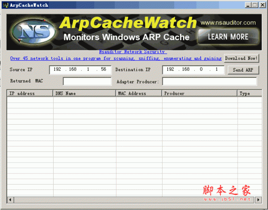The width and height of the screenshot is (268, 210).
Task: Sort by IP address column header
Action: (x=30, y=93)
